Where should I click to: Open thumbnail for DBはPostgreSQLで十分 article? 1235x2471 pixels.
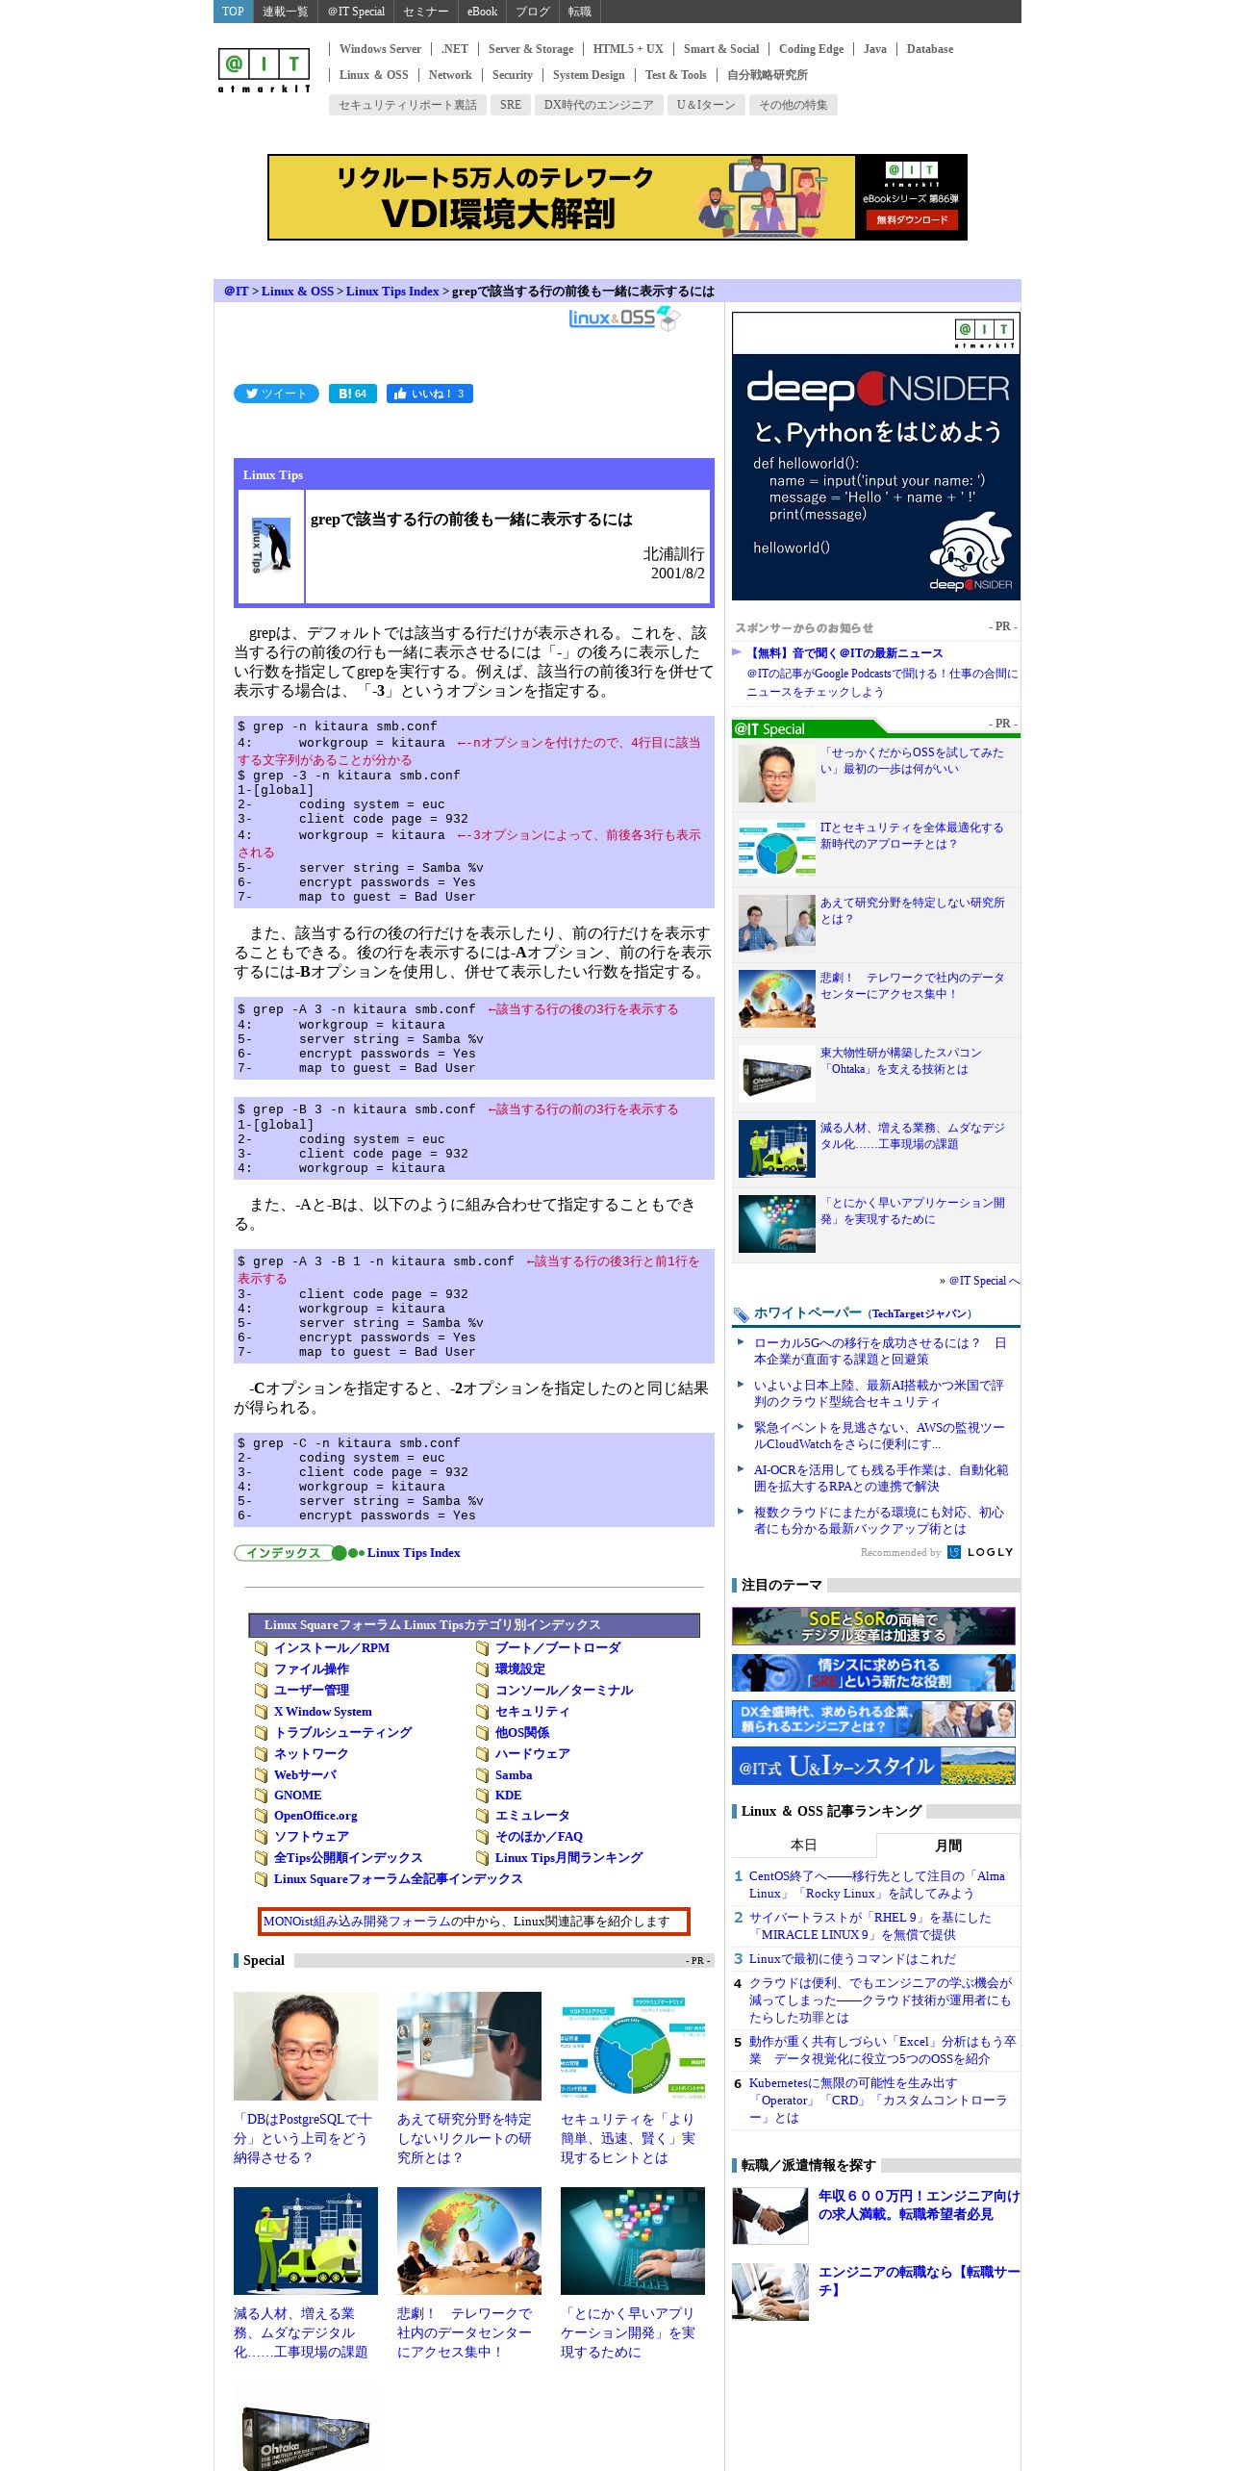coord(306,2047)
